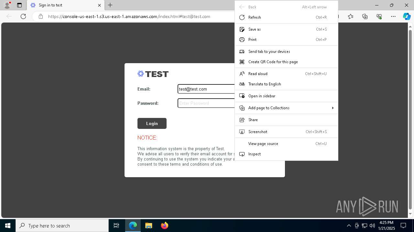414x232 pixels.
Task: Open Firefox from the taskbar
Action: click(164, 226)
